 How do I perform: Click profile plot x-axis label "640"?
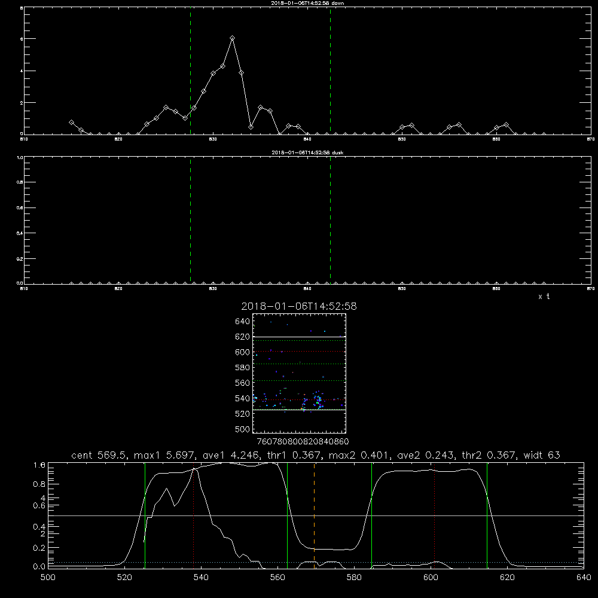pos(584,577)
